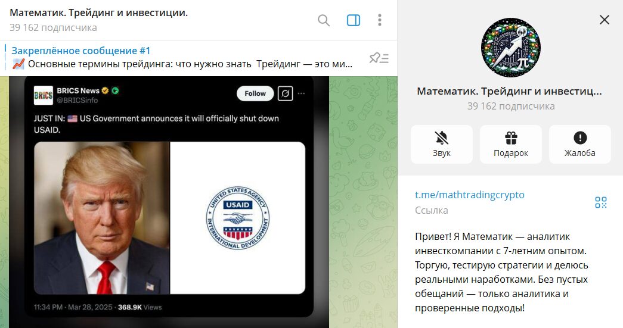623x328 pixels.
Task: Open the Trump photo in the post
Action: point(102,218)
